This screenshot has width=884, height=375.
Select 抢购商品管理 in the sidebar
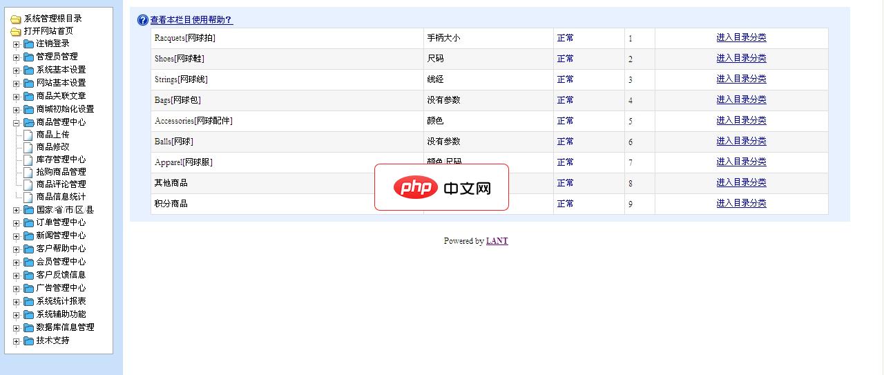[x=61, y=172]
